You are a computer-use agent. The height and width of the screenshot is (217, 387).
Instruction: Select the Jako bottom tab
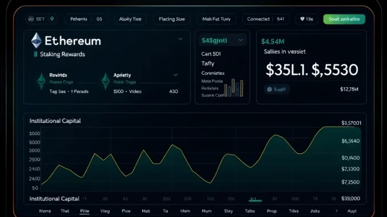[315, 211]
